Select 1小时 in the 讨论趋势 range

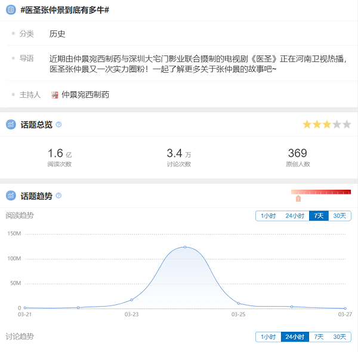click(x=268, y=337)
